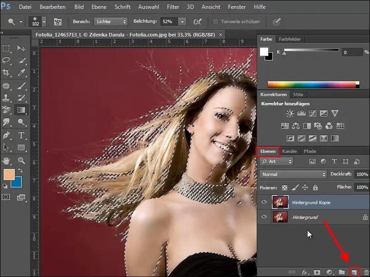Select the Lasso tool

click(x=6, y=60)
